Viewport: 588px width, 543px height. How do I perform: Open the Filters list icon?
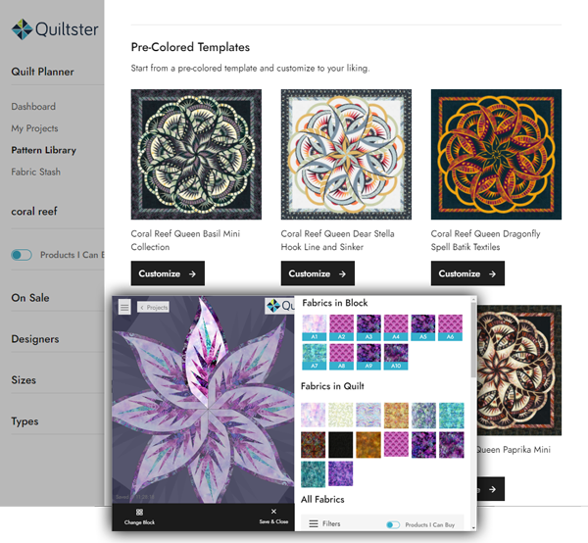(314, 523)
